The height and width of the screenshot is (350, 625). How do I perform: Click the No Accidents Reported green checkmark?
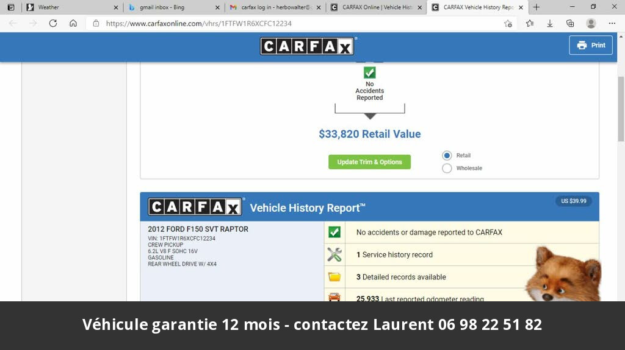(x=369, y=73)
